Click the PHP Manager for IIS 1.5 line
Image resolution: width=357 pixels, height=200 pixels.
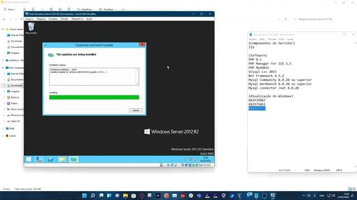[x=270, y=63]
